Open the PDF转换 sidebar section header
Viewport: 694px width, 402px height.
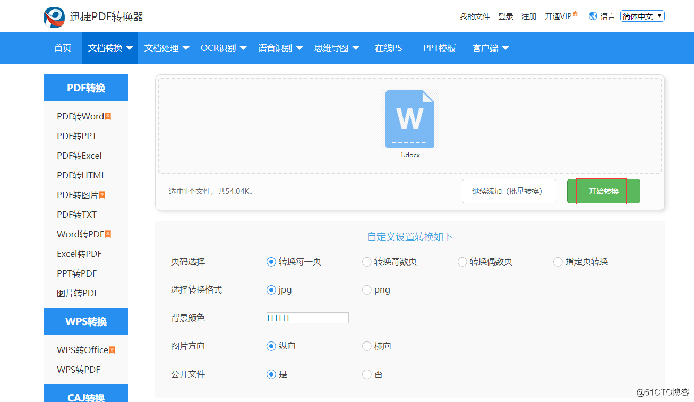pos(86,88)
